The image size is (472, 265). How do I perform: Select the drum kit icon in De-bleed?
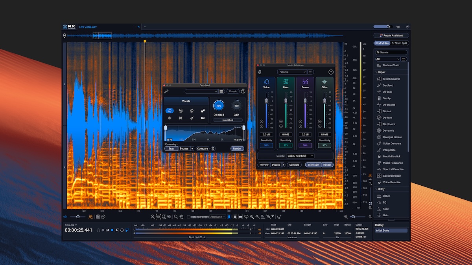(181, 111)
